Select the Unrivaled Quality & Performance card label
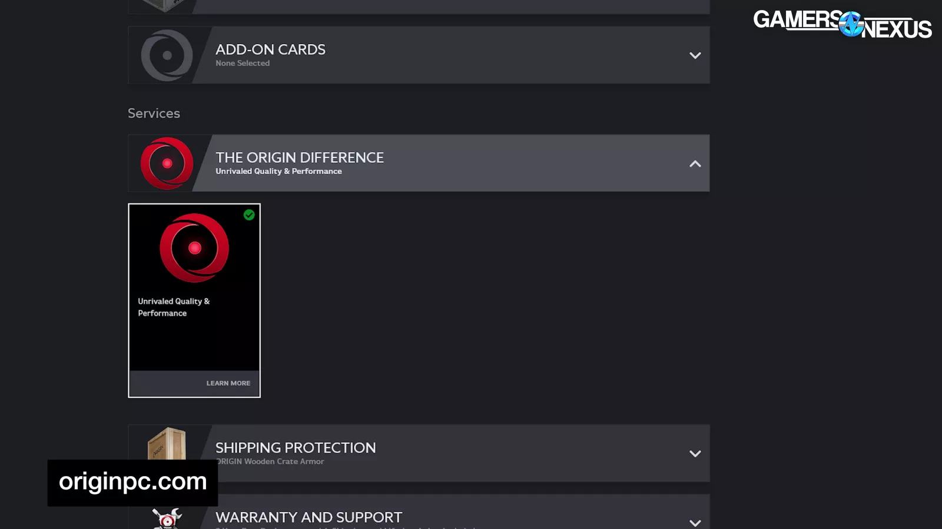 (x=174, y=307)
